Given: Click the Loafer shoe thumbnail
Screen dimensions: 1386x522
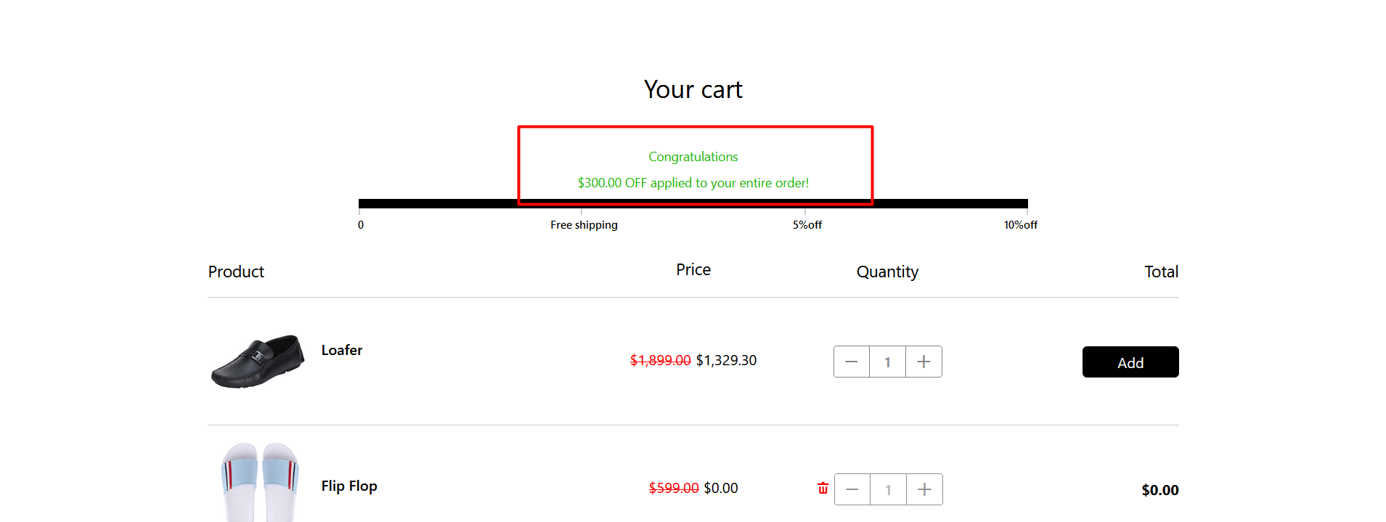Looking at the screenshot, I should (258, 361).
